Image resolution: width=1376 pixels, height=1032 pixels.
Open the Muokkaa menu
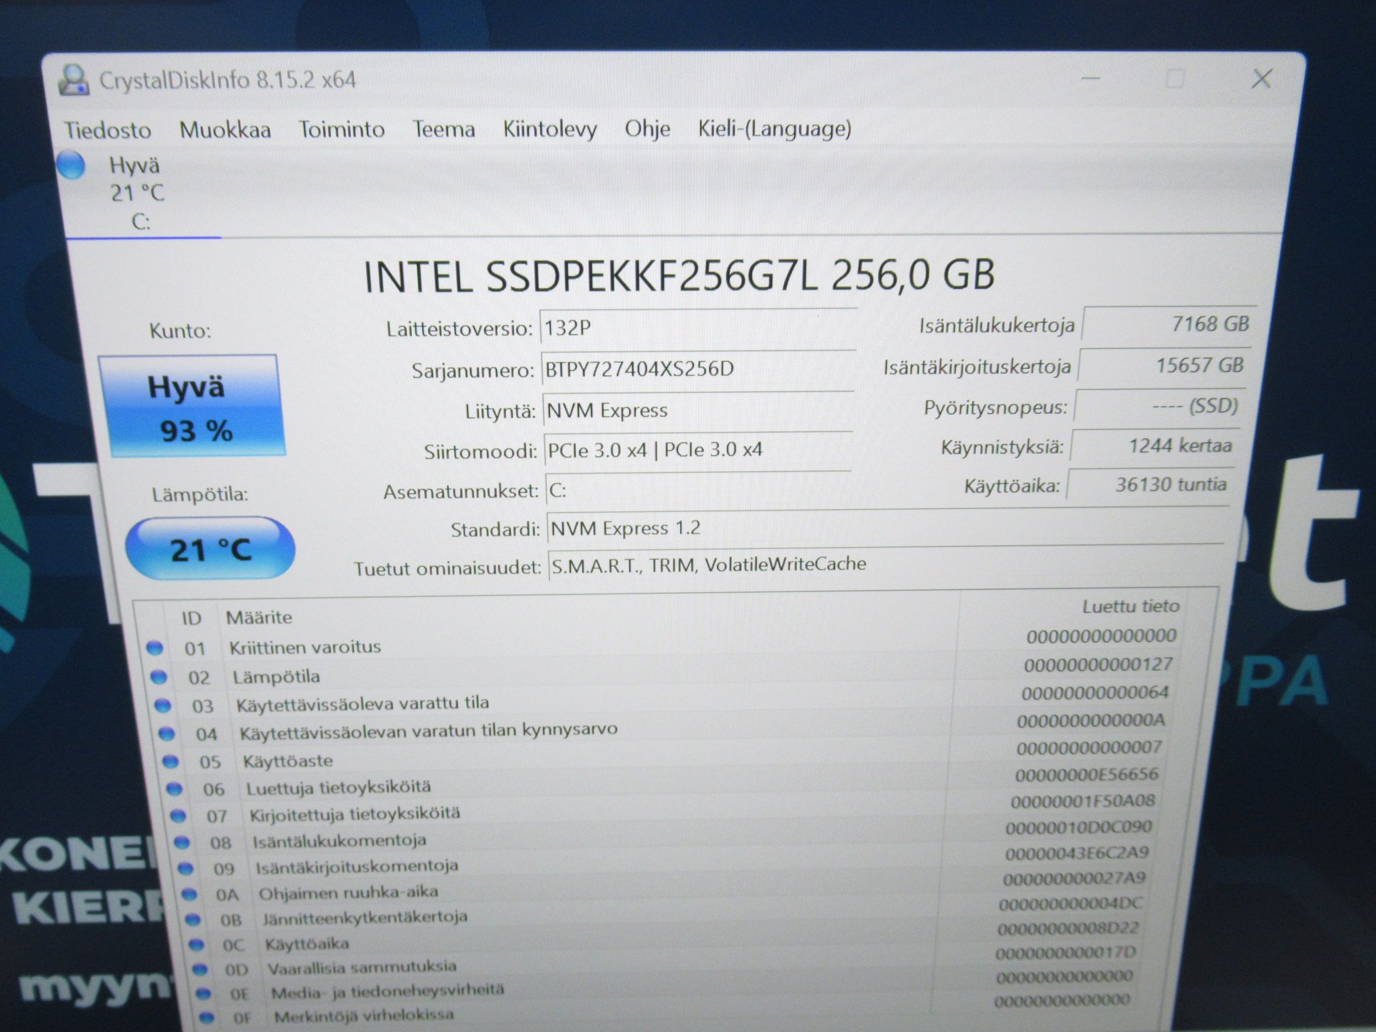(x=225, y=129)
